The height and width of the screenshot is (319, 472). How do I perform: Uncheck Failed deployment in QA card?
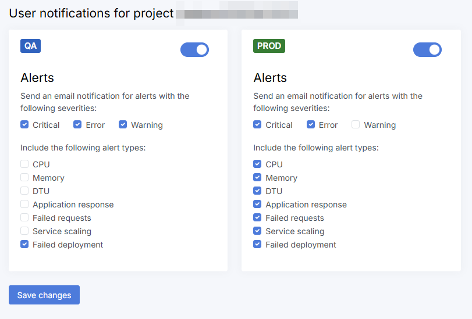(x=24, y=245)
